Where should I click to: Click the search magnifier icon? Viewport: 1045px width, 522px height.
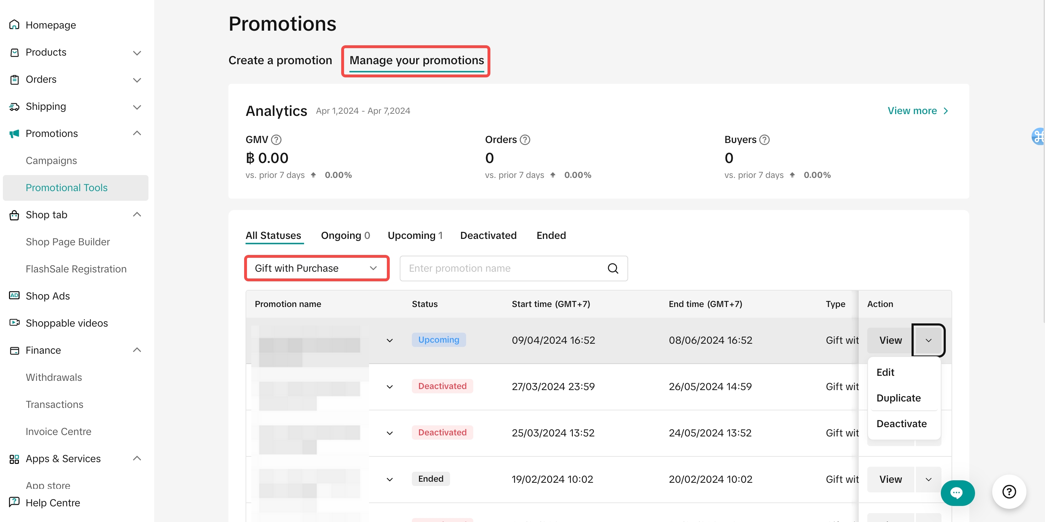click(613, 268)
